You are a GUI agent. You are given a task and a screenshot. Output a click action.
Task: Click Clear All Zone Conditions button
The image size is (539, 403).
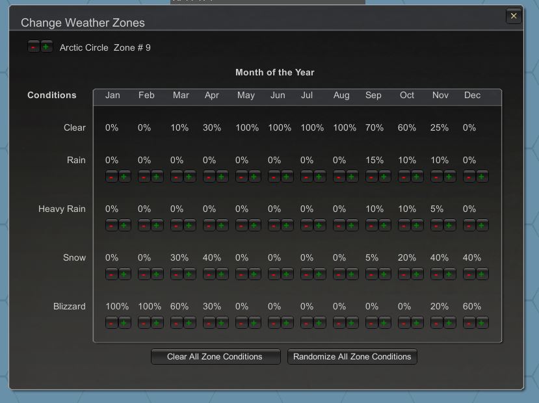point(215,357)
